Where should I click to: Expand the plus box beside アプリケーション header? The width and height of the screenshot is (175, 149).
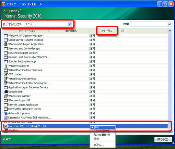coord(49,31)
